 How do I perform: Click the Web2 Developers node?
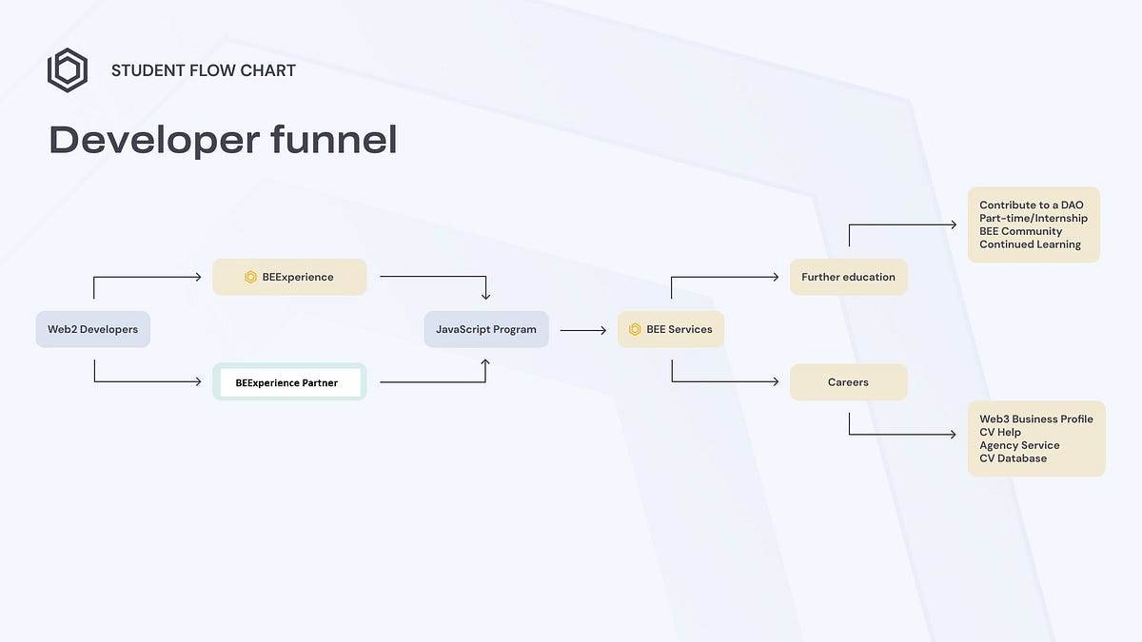(92, 329)
